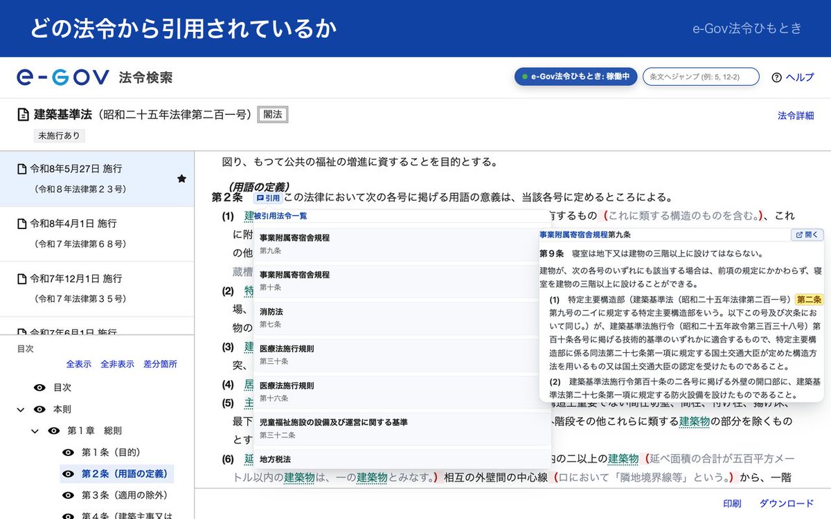The height and width of the screenshot is (519, 831).
Task: Click document icon of 令和8年4月1日 version
Action: (21, 224)
